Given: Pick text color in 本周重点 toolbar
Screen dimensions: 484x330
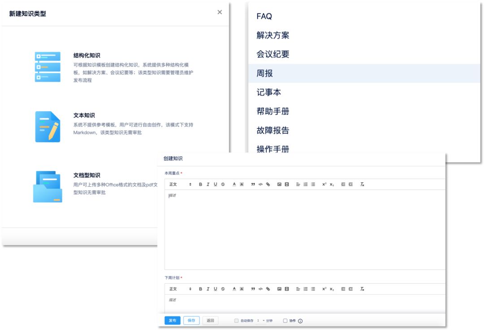Looking at the screenshot, I should [x=234, y=184].
